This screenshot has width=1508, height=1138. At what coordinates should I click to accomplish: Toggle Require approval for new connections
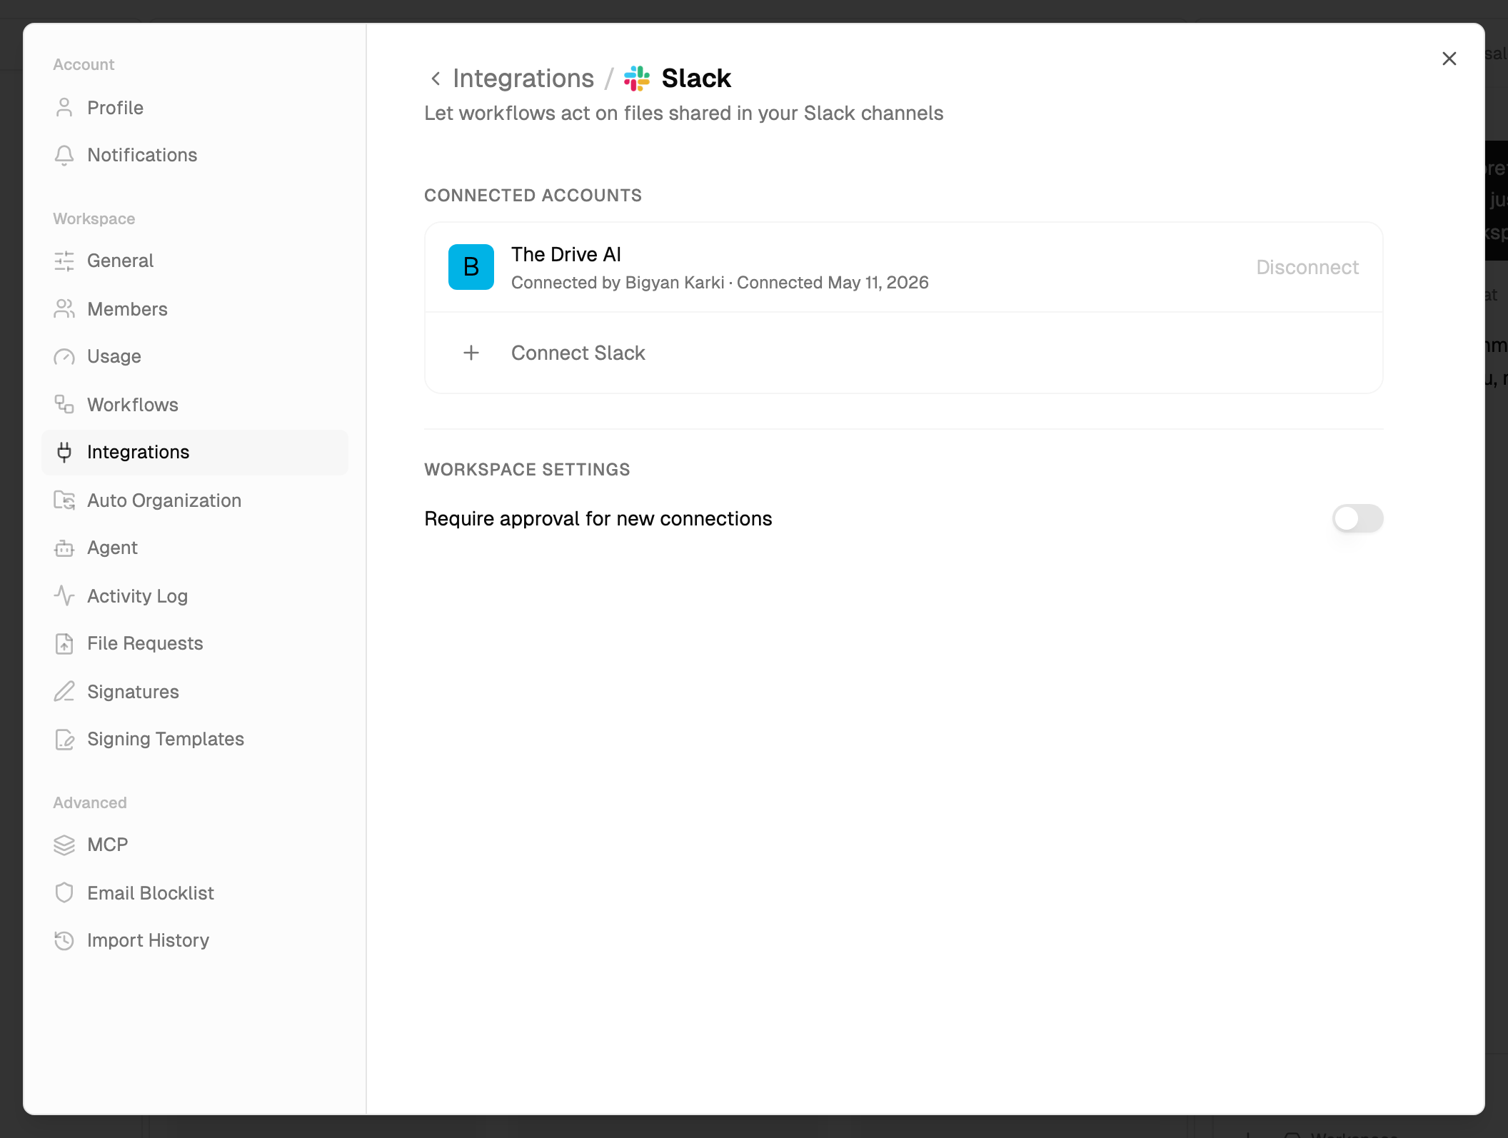tap(1357, 518)
